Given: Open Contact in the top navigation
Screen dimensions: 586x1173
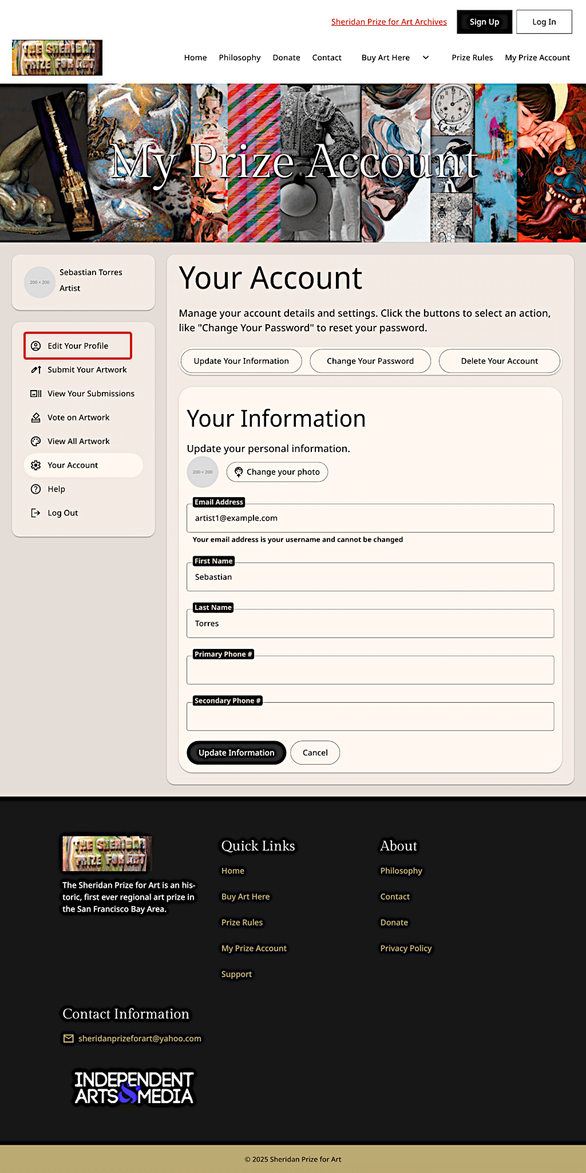Looking at the screenshot, I should click(x=327, y=57).
